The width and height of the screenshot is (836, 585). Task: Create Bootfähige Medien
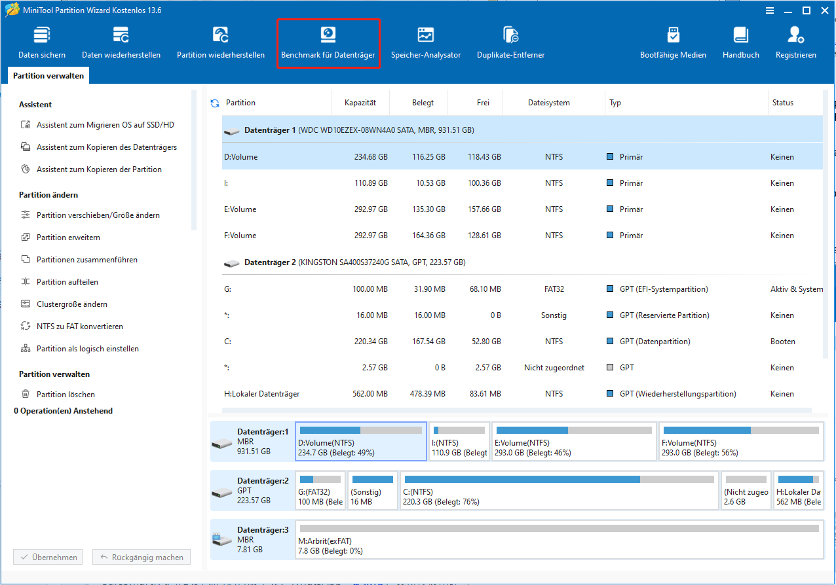[x=673, y=43]
